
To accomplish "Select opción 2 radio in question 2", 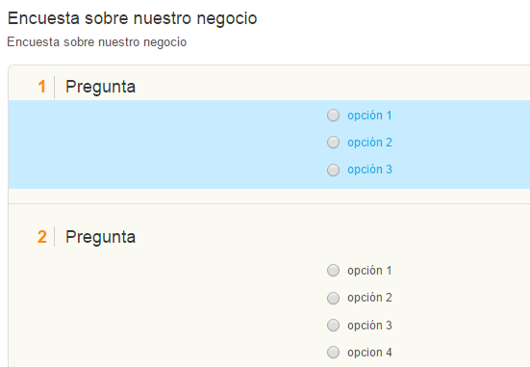I will [x=333, y=298].
